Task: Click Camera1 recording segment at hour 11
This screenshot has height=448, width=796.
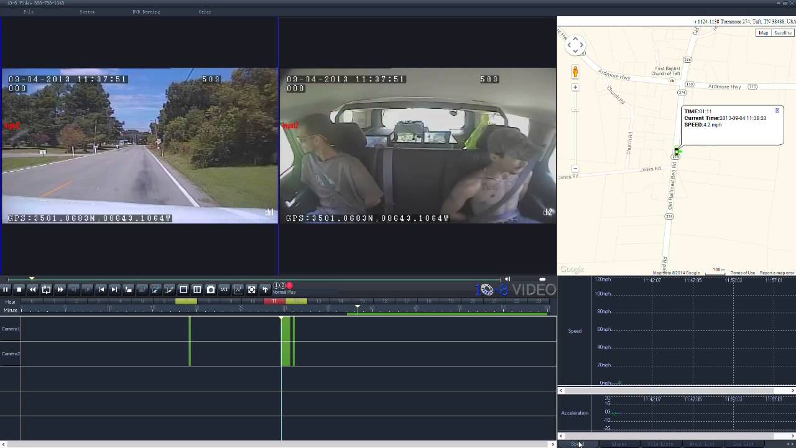Action: tap(286, 329)
